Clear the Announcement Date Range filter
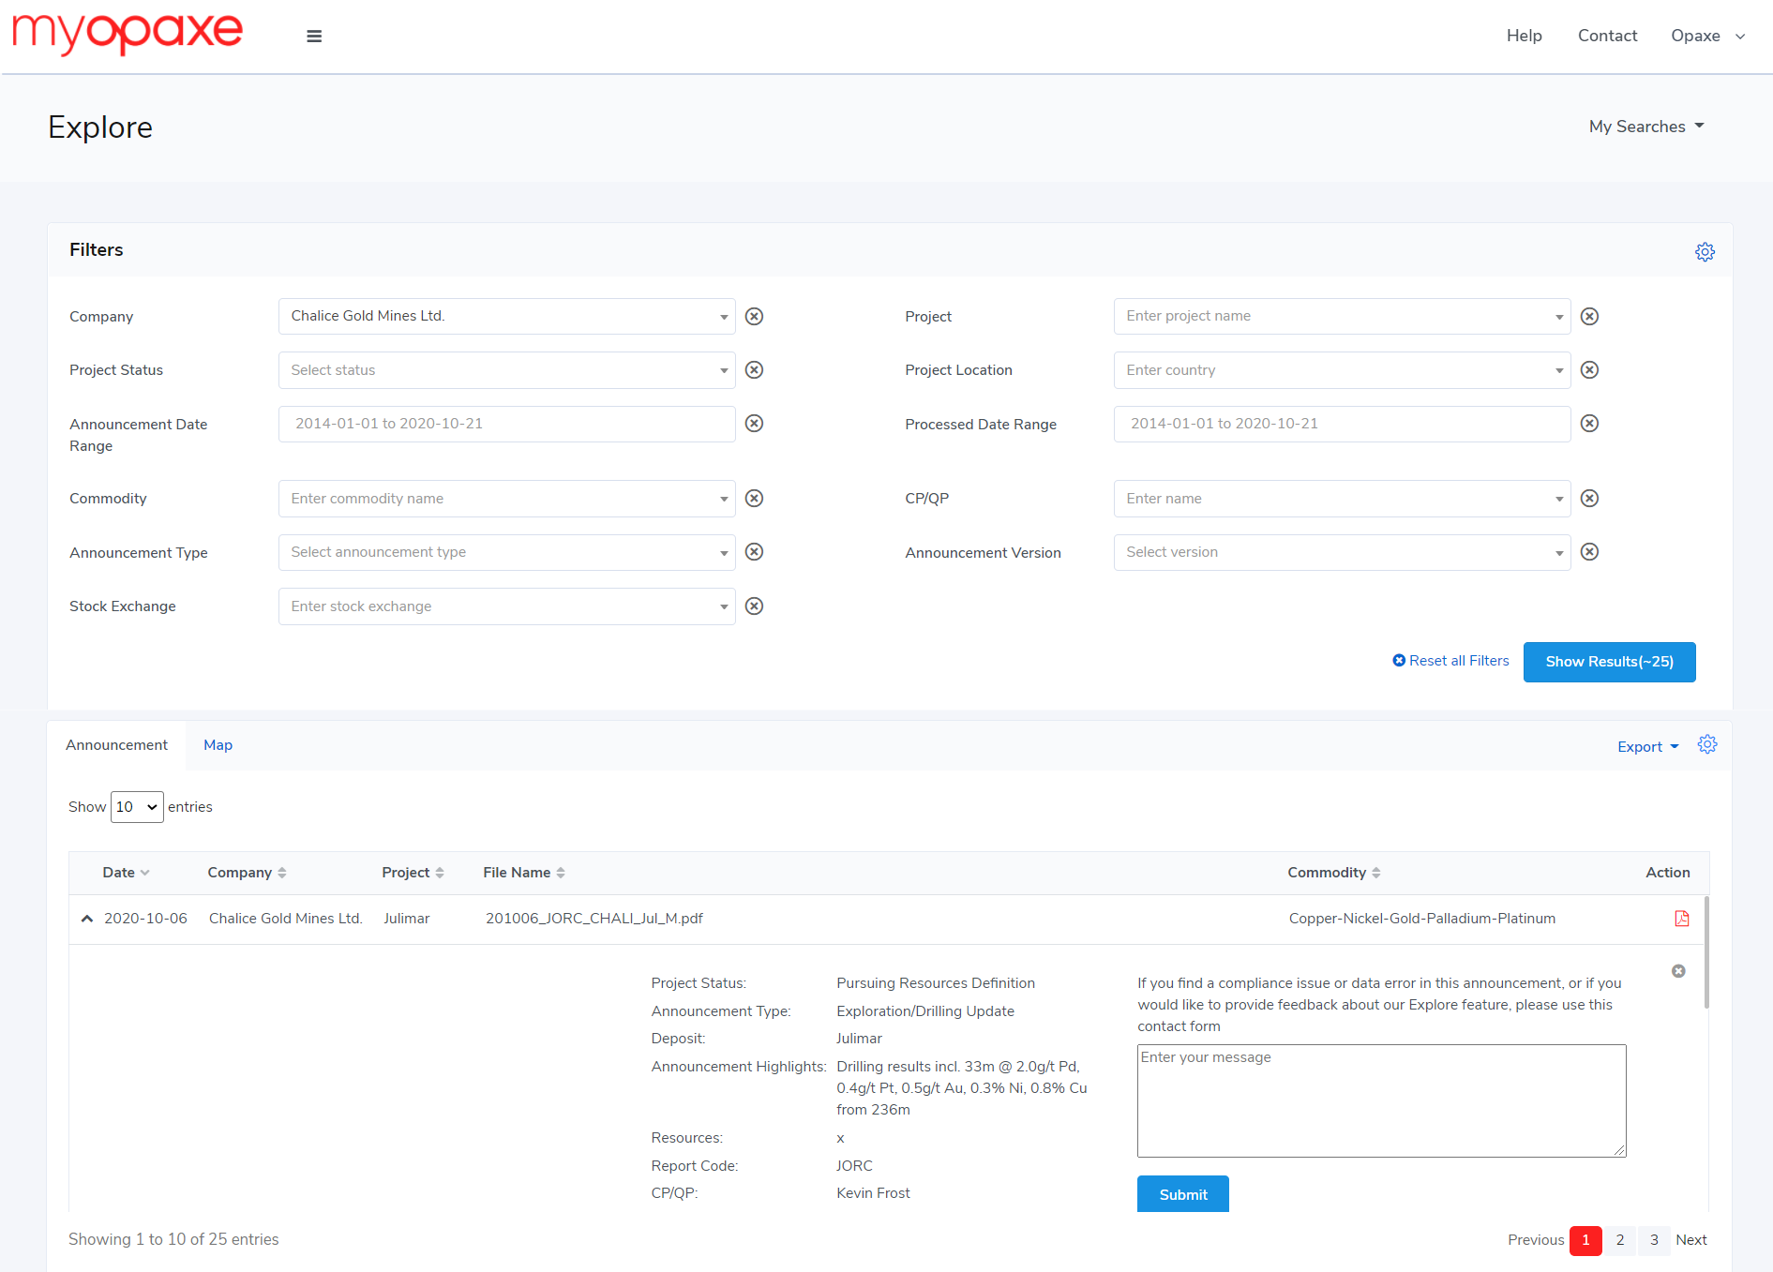This screenshot has width=1773, height=1272. (x=754, y=424)
